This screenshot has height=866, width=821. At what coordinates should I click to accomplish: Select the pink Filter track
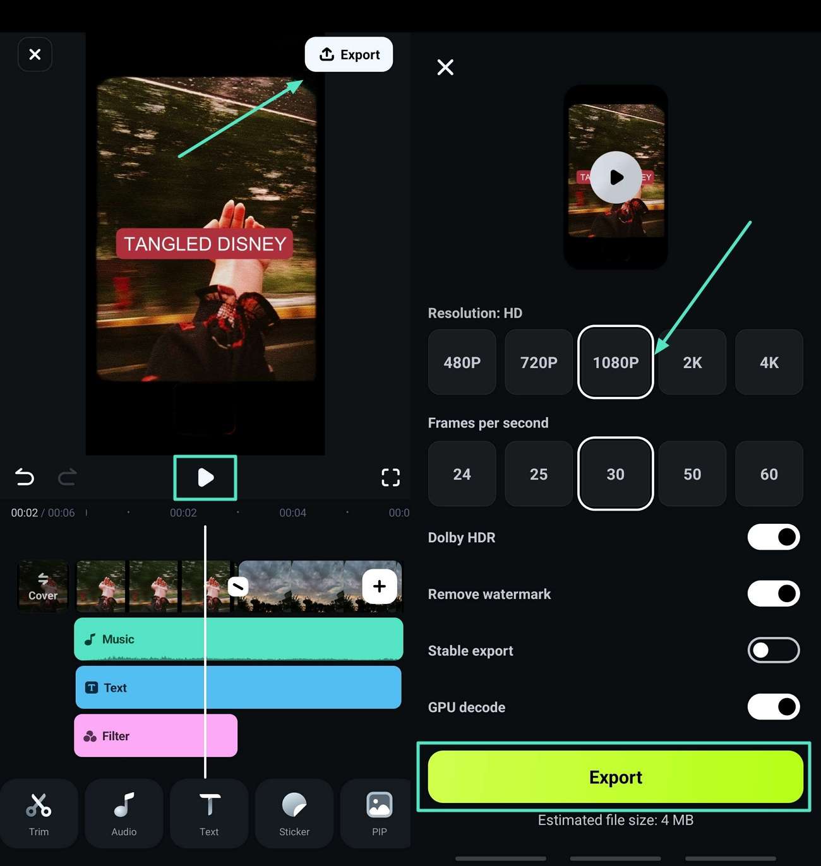[x=156, y=735]
